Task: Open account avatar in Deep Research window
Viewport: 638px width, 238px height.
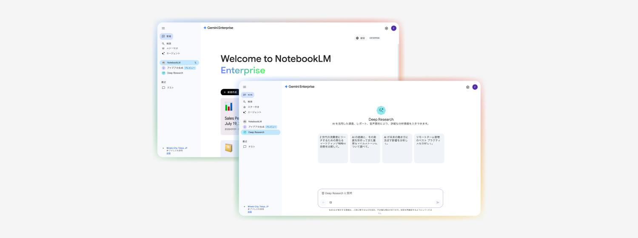Action: [475, 87]
